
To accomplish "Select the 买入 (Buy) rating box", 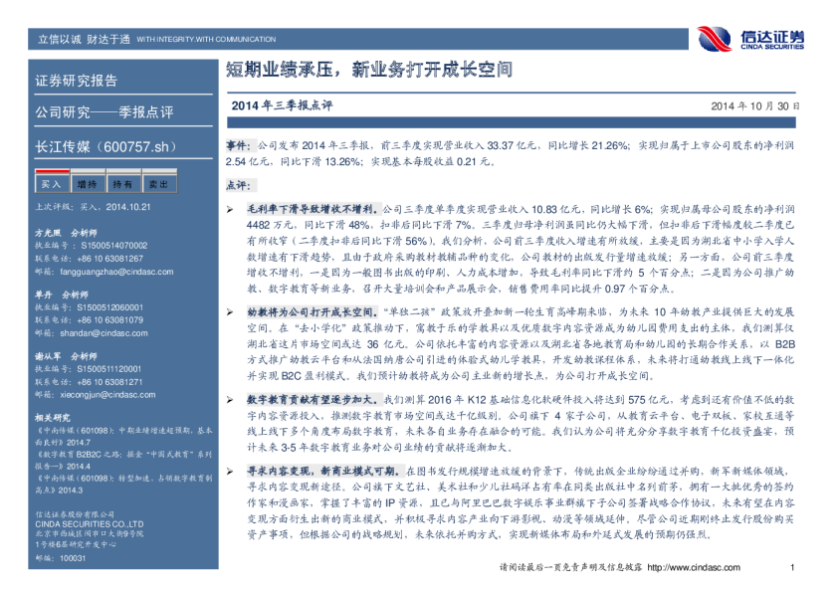I will pyautogui.click(x=51, y=184).
